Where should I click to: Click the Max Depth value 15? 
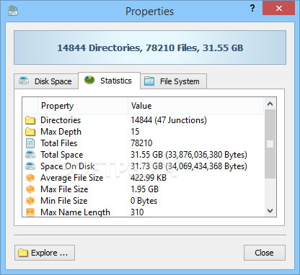click(x=135, y=132)
